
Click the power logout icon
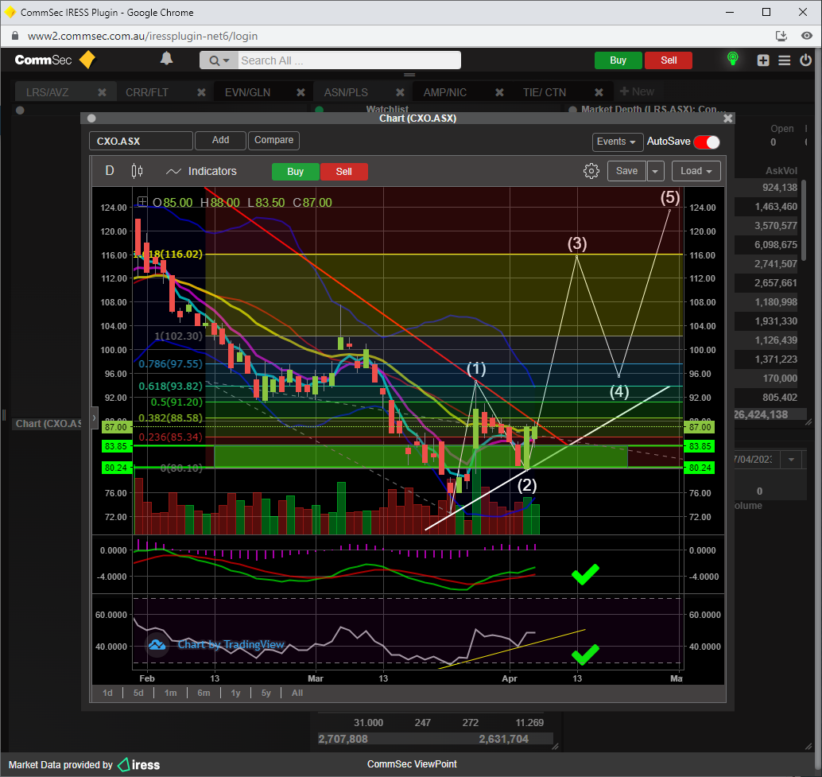click(806, 60)
